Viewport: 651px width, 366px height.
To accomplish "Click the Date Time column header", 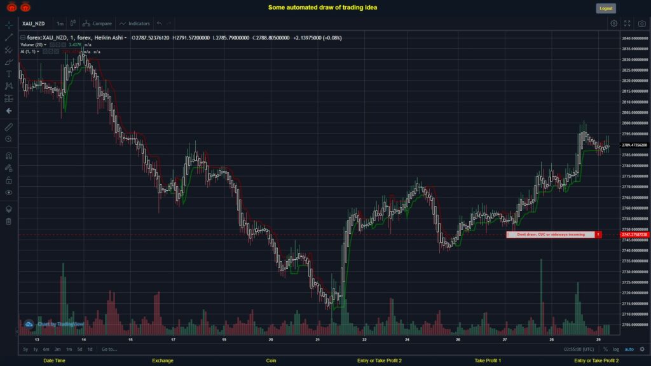I will click(x=55, y=361).
